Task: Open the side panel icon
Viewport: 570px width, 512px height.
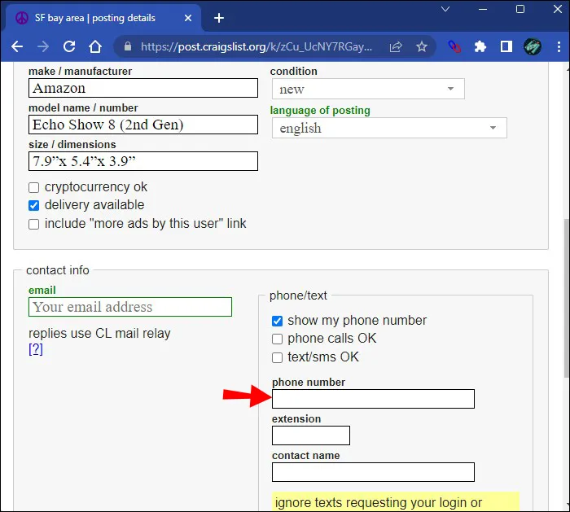Action: pyautogui.click(x=506, y=46)
